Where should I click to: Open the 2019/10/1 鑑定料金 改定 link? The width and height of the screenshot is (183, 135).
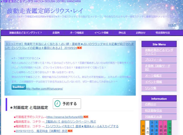[x=41, y=131]
